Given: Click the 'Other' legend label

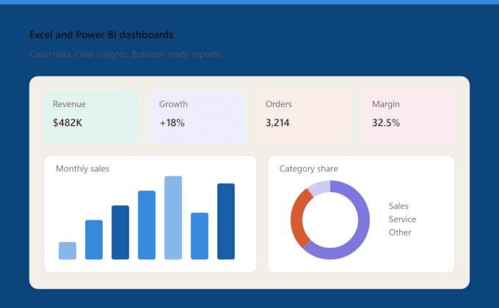Looking at the screenshot, I should pos(400,232).
